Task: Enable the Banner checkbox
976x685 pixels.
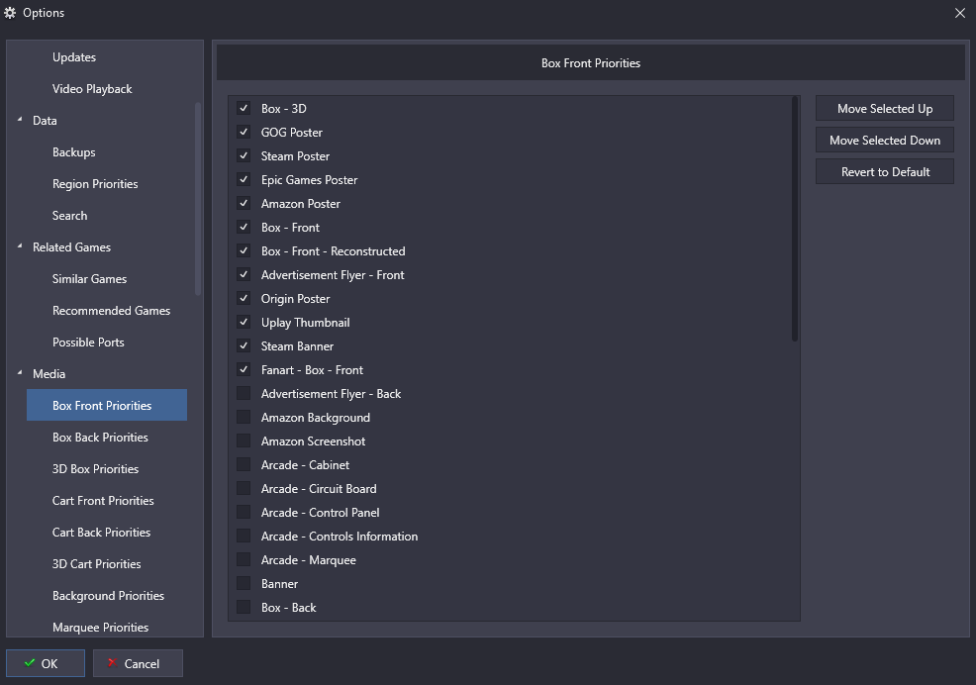Action: 244,583
